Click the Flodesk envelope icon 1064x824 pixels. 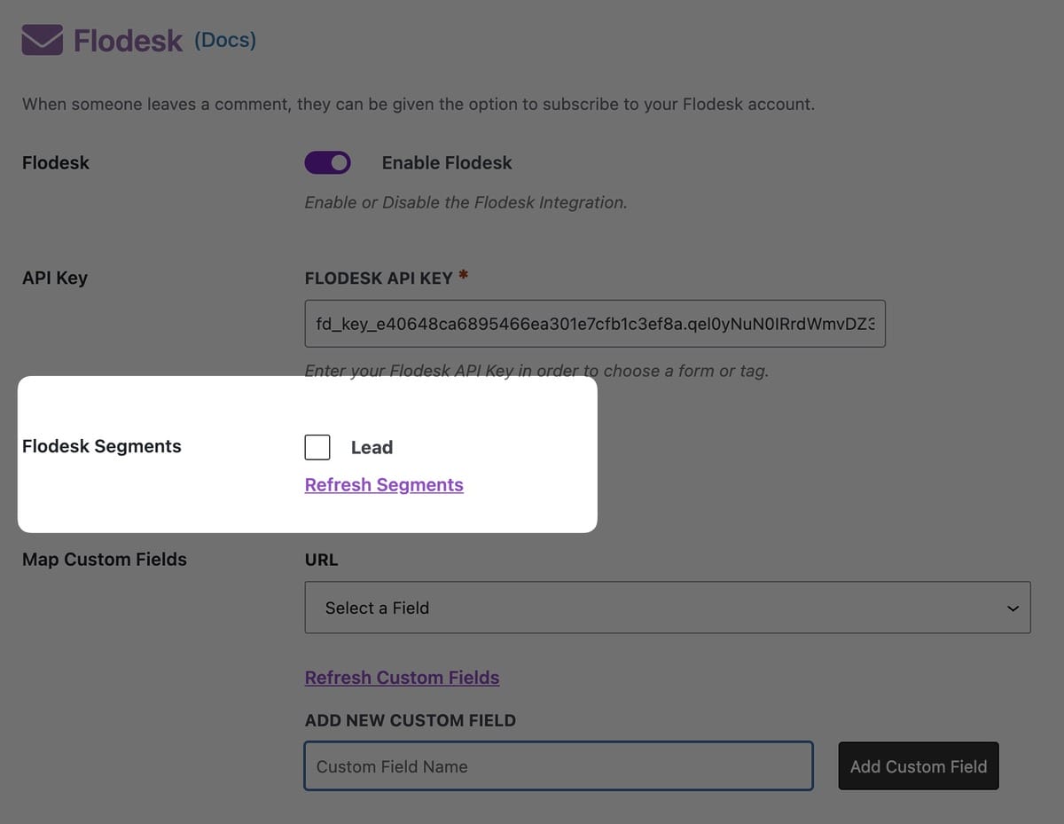[x=42, y=39]
